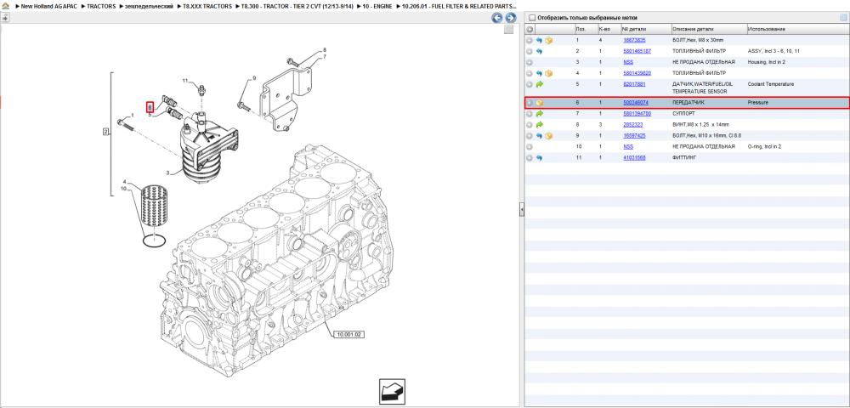Image resolution: width=850 pixels, height=408 pixels.
Task: Open the 10.001.02 reference label on diagram
Action: pyautogui.click(x=348, y=334)
